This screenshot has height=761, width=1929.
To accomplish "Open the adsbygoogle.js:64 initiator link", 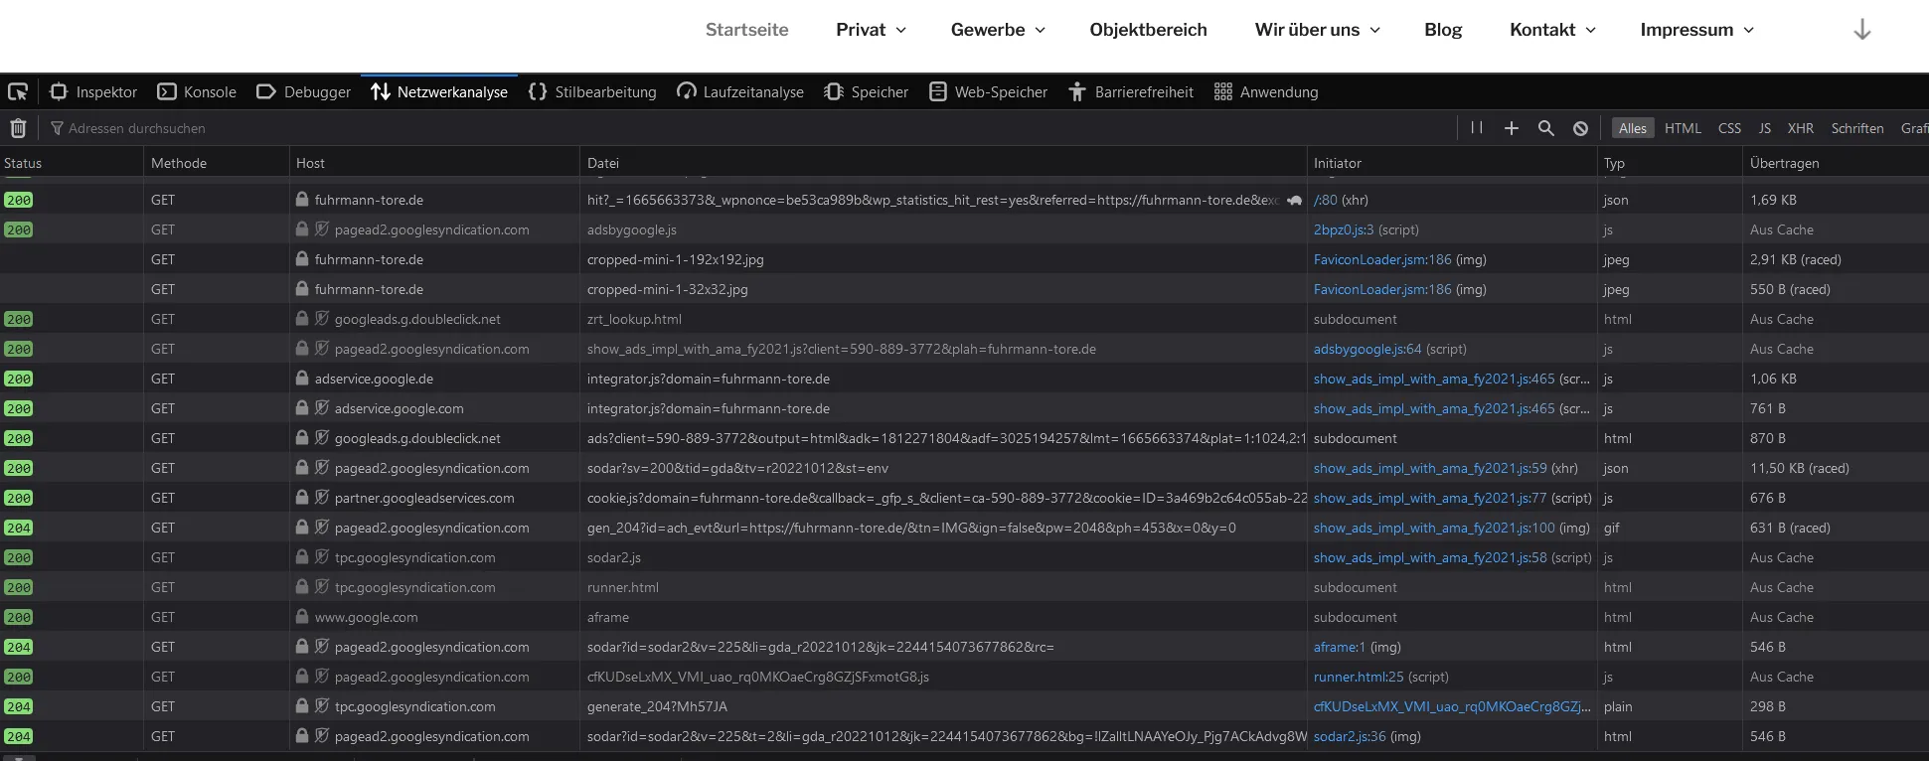I will click(1367, 349).
